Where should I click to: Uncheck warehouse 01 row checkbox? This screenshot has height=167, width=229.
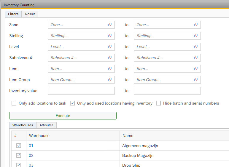[19, 146]
